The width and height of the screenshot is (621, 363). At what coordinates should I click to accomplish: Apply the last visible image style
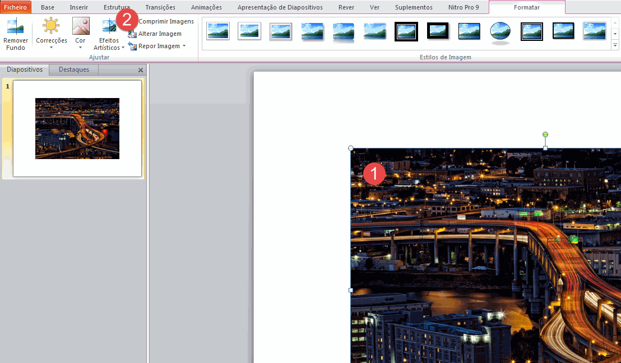click(595, 31)
